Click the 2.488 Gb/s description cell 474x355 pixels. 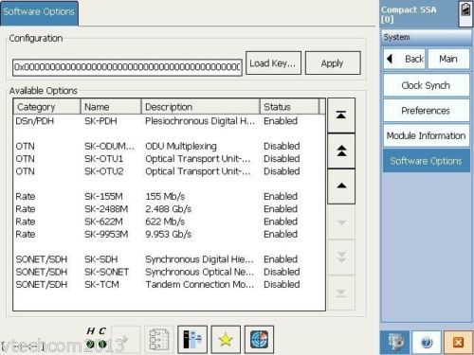coord(169,209)
